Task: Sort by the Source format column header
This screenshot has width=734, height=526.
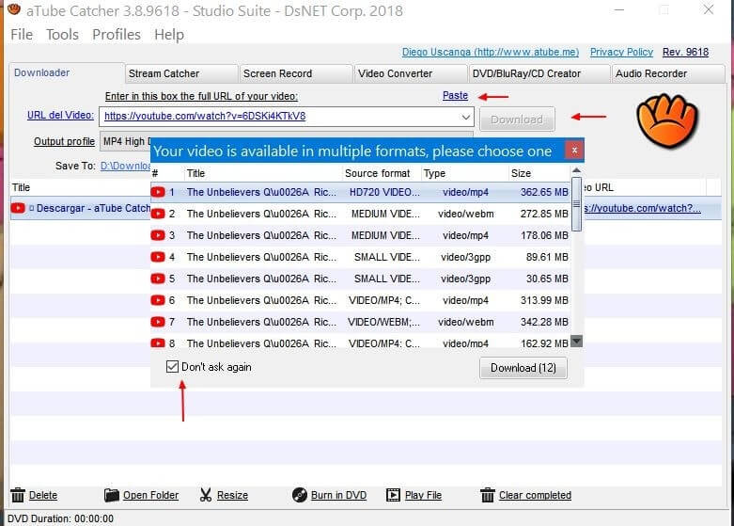Action: pyautogui.click(x=382, y=173)
